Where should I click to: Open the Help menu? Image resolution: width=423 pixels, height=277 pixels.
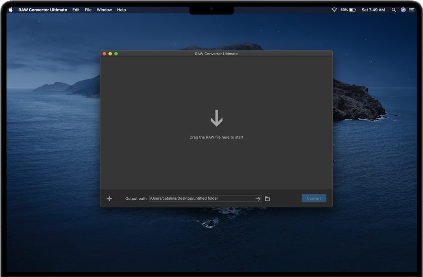click(122, 10)
